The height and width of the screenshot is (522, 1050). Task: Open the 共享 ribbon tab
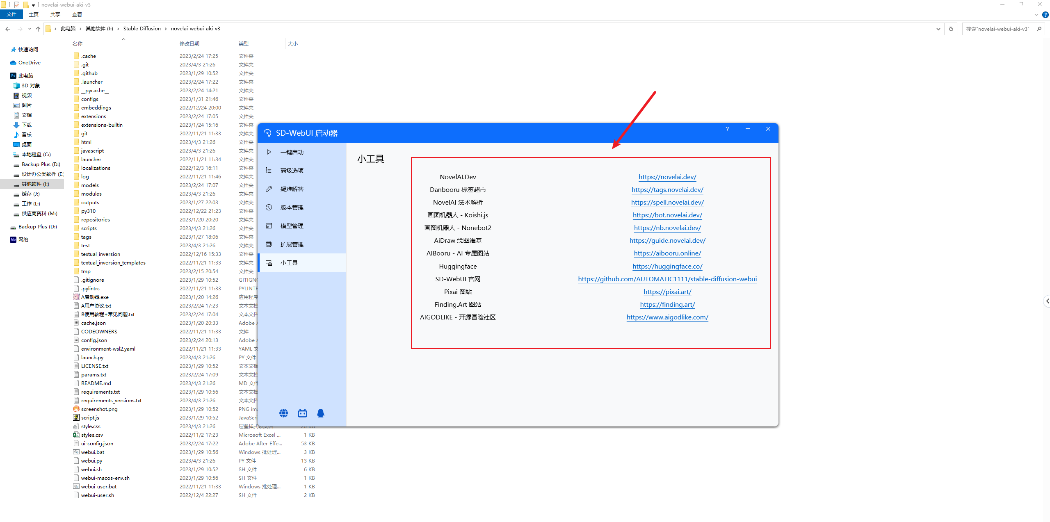[x=55, y=14]
